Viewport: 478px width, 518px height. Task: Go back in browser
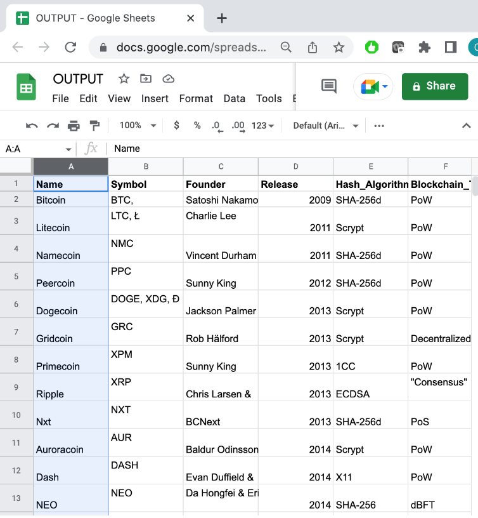click(x=18, y=48)
